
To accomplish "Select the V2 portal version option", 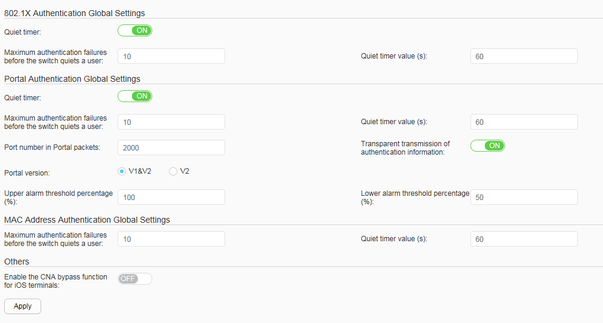I will 173,171.
